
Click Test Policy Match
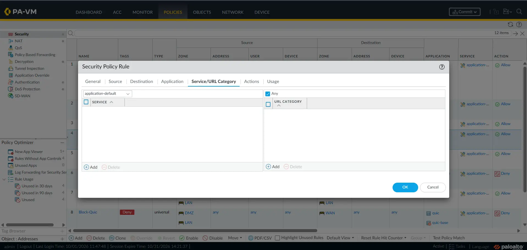pyautogui.click(x=449, y=238)
